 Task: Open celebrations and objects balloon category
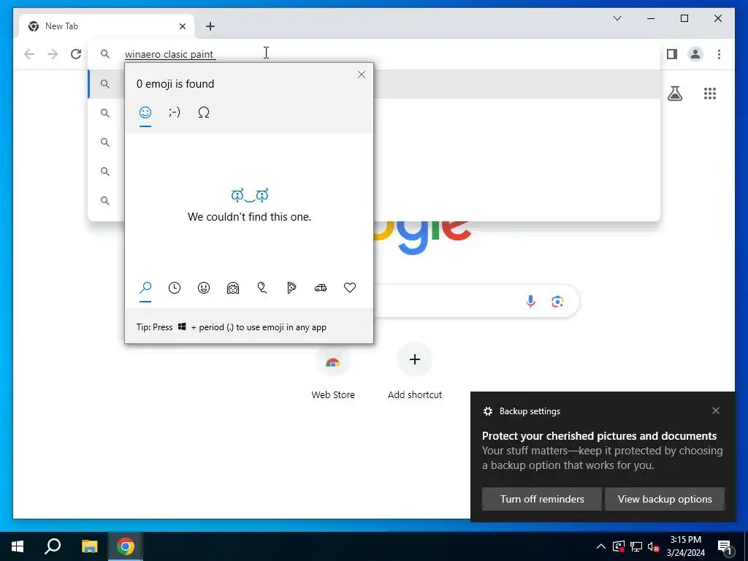(x=262, y=288)
